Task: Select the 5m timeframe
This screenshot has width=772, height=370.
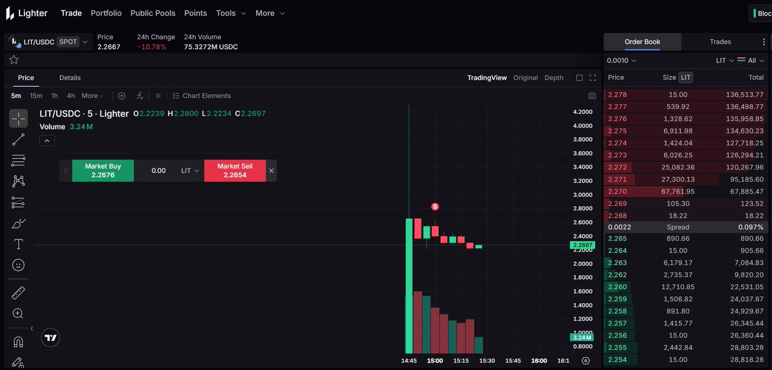Action: click(x=16, y=96)
